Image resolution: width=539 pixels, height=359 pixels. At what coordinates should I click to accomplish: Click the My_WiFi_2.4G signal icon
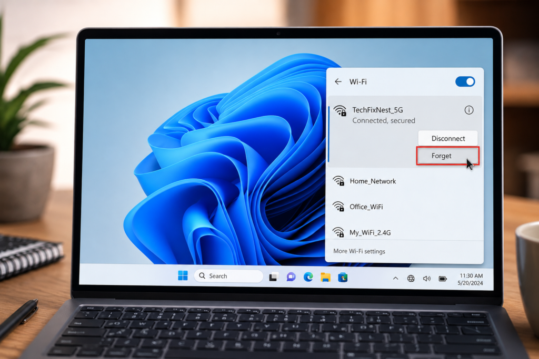(x=338, y=232)
